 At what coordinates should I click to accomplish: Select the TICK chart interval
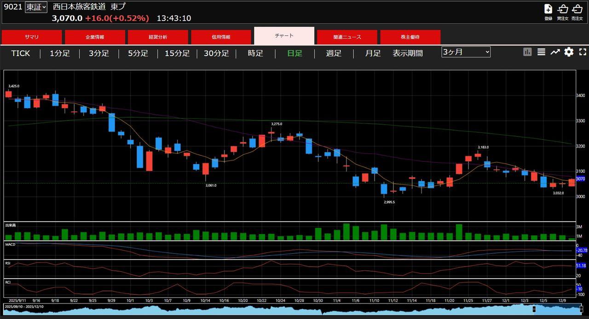tap(21, 53)
